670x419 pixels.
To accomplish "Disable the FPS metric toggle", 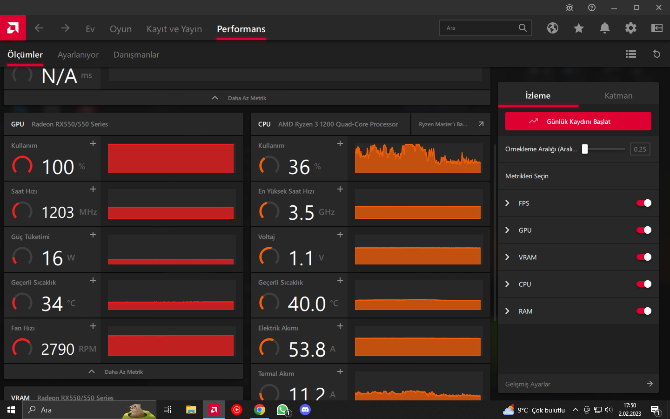I will pyautogui.click(x=643, y=203).
